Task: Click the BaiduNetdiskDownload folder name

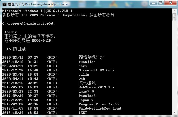Action: (100, 109)
